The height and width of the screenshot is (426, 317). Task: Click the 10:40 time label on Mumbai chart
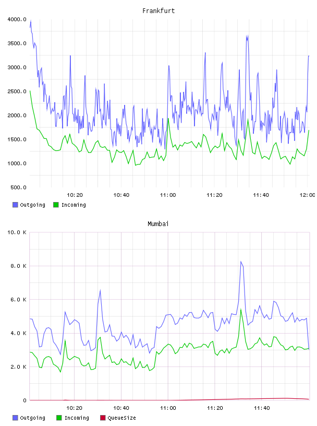point(121,408)
